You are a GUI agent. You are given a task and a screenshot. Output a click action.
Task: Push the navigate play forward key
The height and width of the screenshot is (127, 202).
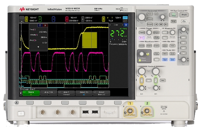[x=166, y=24]
